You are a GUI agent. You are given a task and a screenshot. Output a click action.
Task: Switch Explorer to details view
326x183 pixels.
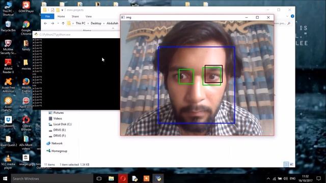(x=286, y=164)
